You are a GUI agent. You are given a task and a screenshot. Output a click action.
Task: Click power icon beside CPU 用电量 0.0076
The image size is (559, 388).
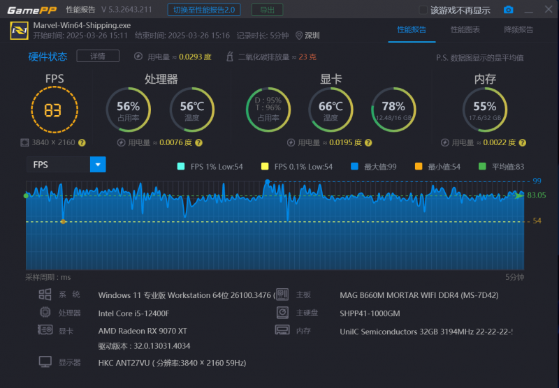121,143
